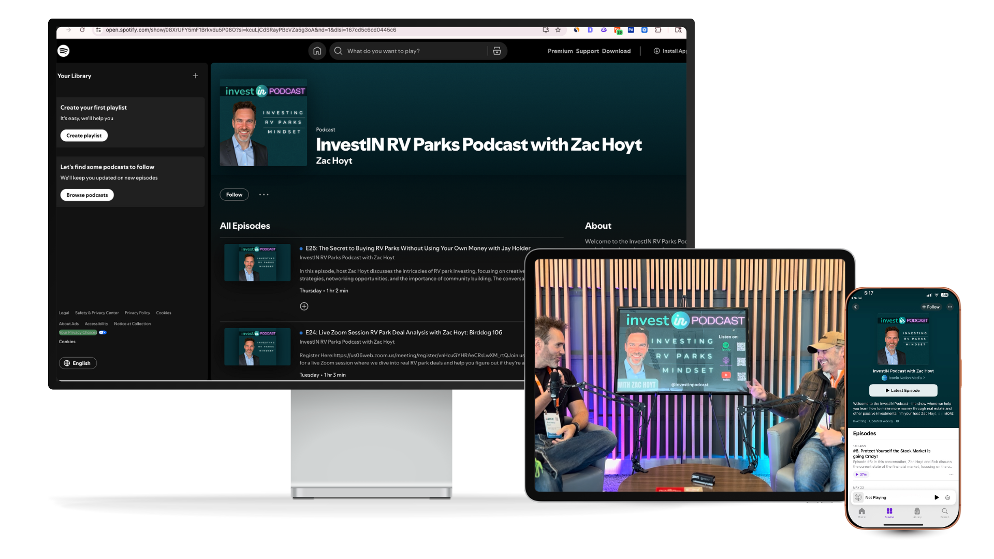Open the English language selector
The width and height of the screenshot is (994, 559).
pos(78,363)
